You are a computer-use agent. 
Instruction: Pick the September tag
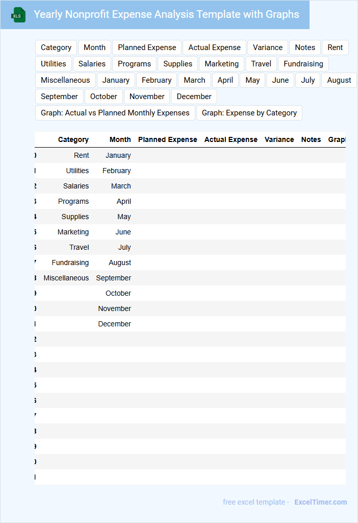59,97
